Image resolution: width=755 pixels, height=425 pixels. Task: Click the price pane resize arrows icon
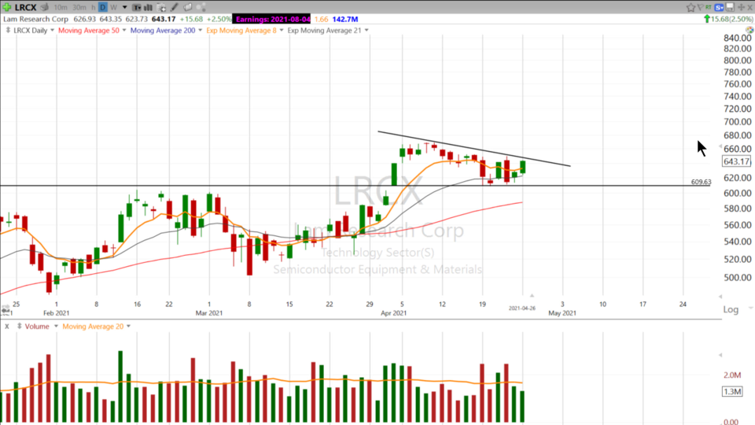click(8, 31)
